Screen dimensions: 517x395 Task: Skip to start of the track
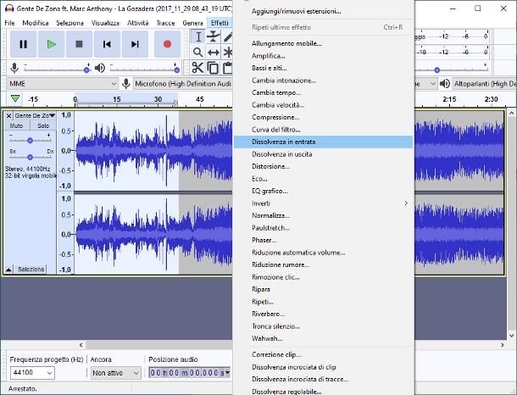[x=107, y=44]
